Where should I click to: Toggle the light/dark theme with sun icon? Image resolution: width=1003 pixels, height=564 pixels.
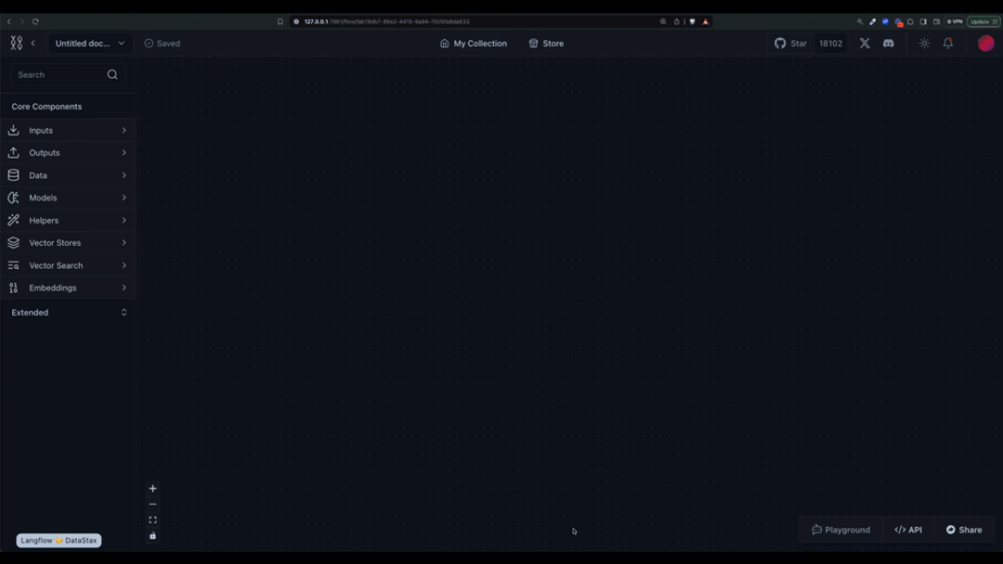(x=923, y=43)
